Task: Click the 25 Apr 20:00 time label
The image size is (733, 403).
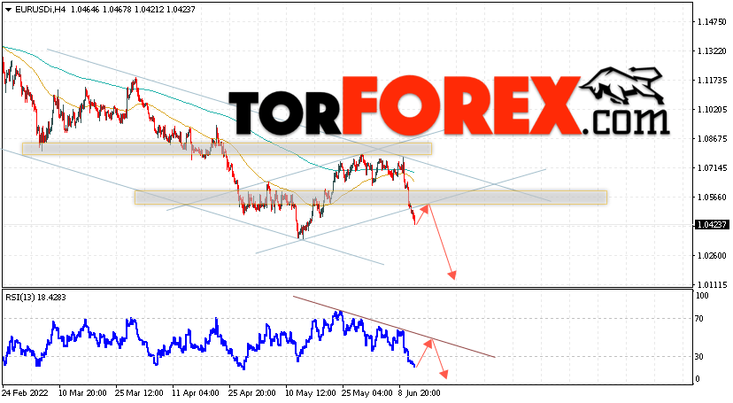Action: click(x=252, y=393)
